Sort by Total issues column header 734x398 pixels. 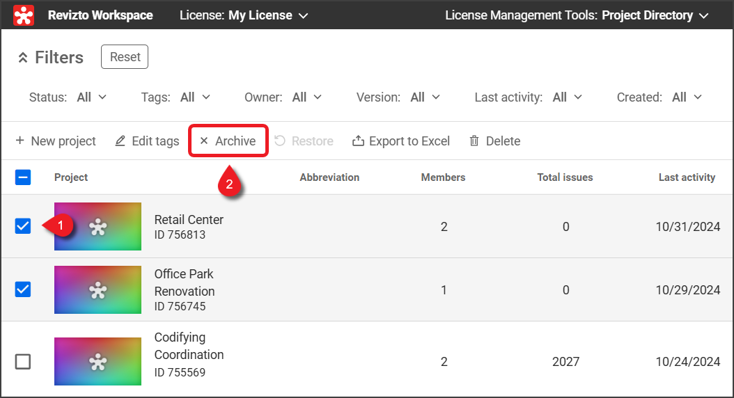pyautogui.click(x=565, y=177)
